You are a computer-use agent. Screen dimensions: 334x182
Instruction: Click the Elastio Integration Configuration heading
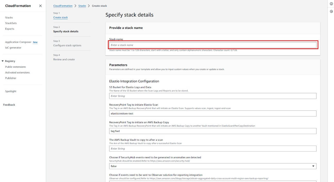tap(134, 81)
